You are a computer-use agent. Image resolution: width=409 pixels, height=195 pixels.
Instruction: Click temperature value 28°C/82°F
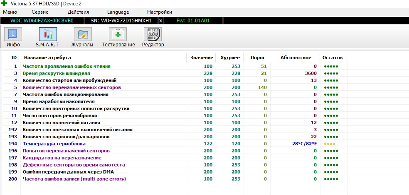point(304,144)
